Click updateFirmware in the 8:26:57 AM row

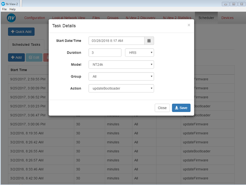click(196, 160)
